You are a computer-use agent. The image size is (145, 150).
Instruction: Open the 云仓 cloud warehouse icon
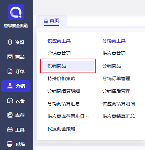click(10, 100)
